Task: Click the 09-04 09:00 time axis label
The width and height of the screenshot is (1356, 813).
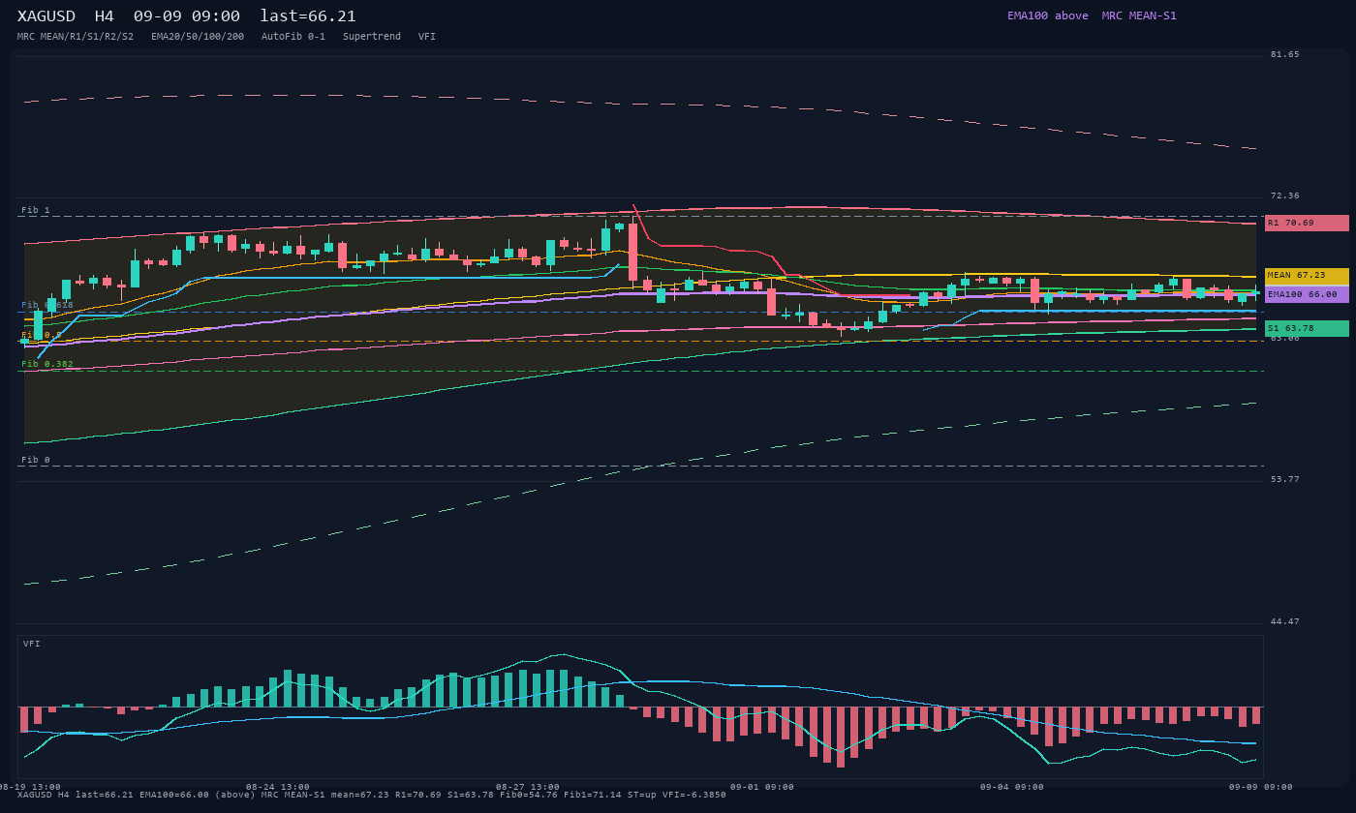Action: [x=1012, y=787]
